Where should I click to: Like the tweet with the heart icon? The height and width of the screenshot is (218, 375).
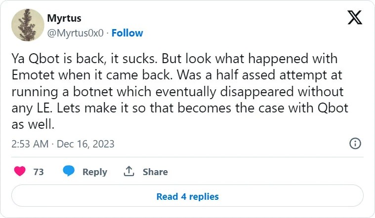20,172
